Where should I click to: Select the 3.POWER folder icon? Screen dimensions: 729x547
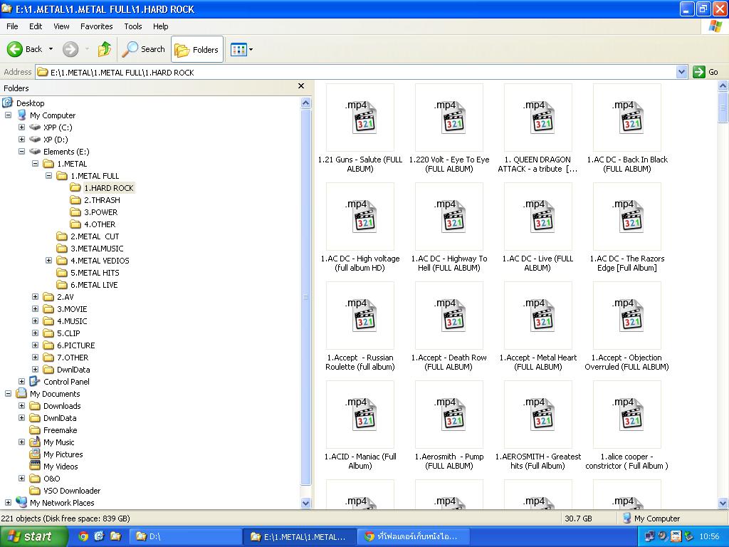click(75, 212)
